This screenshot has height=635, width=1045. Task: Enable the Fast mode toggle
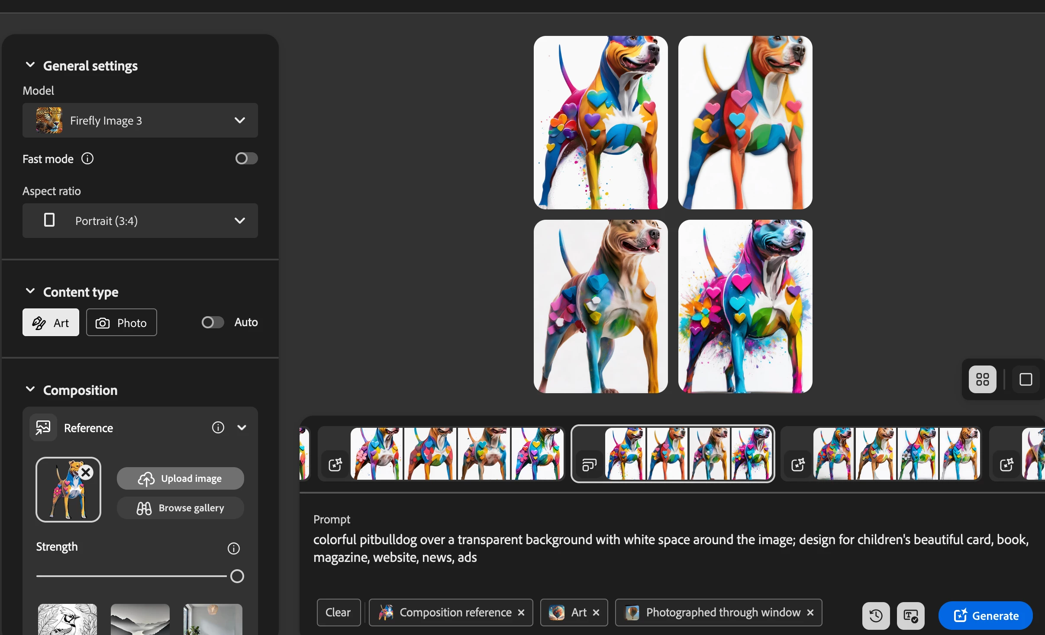pos(246,159)
